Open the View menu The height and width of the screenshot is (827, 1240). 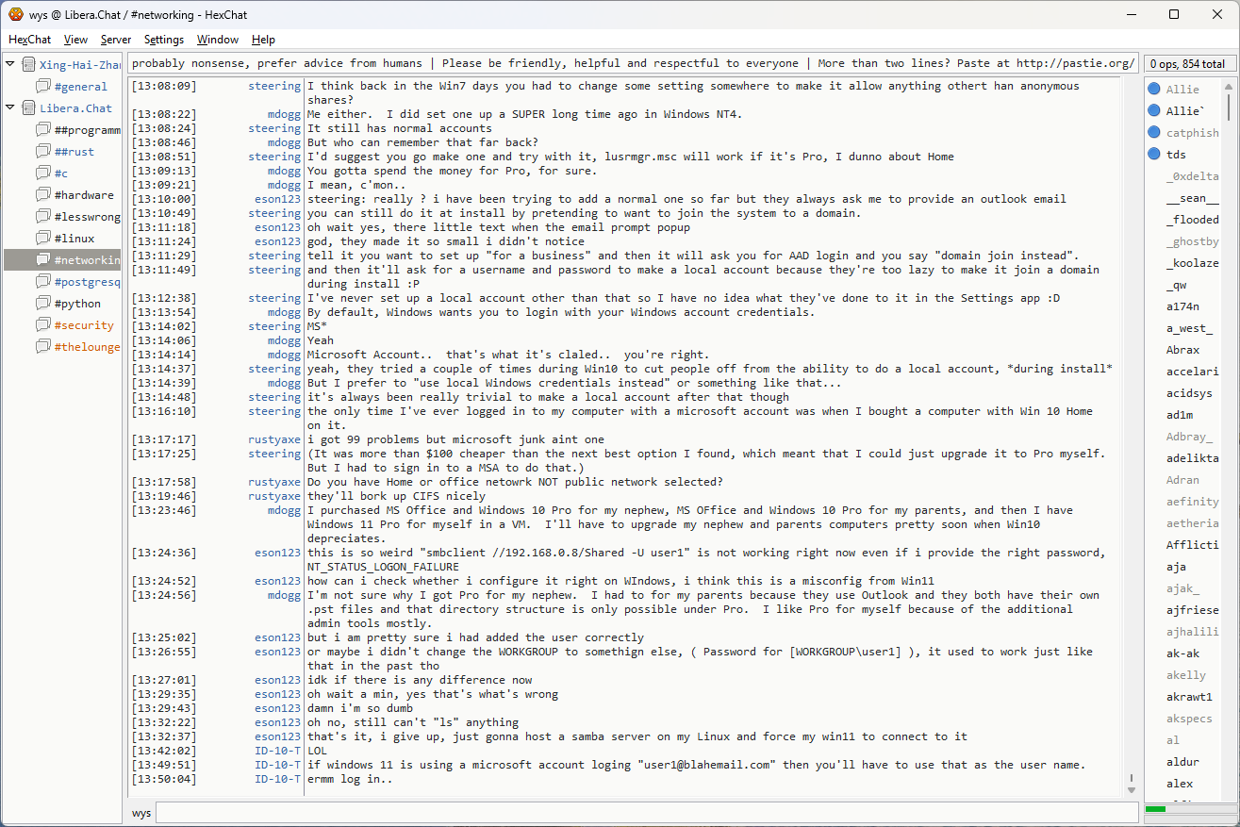point(76,40)
